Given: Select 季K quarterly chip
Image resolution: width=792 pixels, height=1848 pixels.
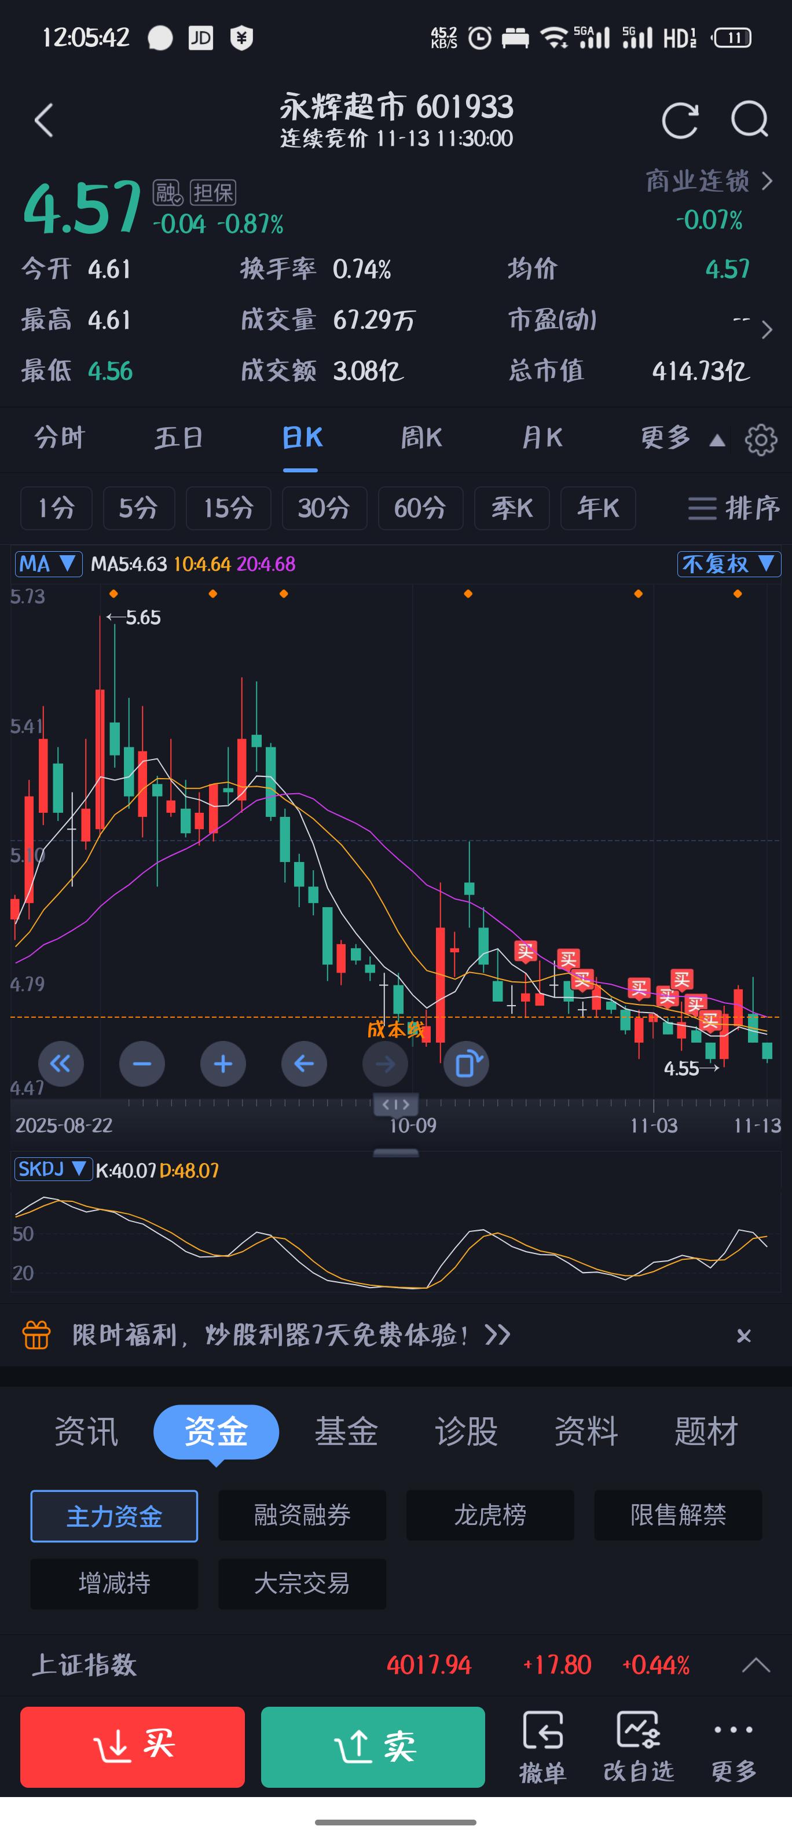Looking at the screenshot, I should coord(512,508).
